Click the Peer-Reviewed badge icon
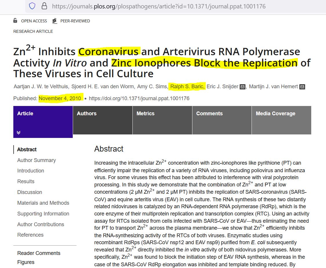 54,21
